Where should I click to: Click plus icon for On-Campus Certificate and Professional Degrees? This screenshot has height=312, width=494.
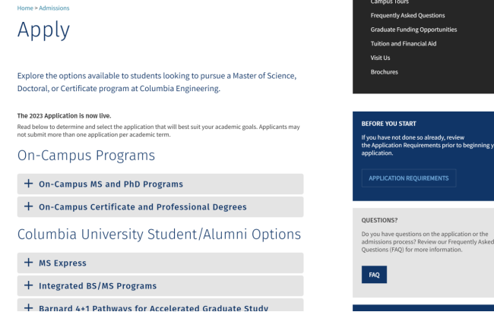pyautogui.click(x=29, y=206)
